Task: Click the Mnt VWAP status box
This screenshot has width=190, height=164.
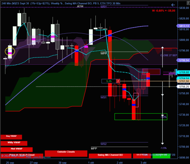Action: pos(17,150)
